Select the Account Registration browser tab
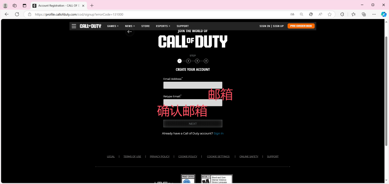 click(59, 5)
